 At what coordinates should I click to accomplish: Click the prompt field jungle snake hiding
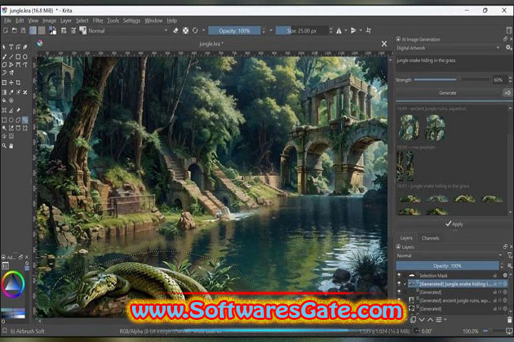(x=453, y=63)
